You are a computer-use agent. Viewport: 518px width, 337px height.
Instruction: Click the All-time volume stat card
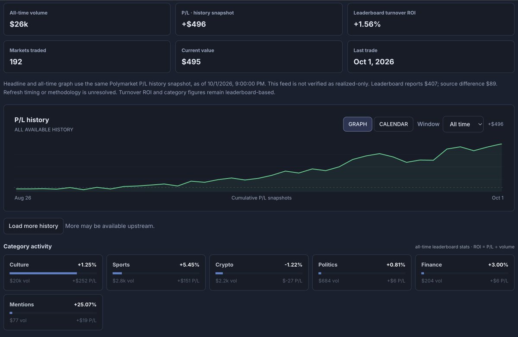tap(87, 19)
